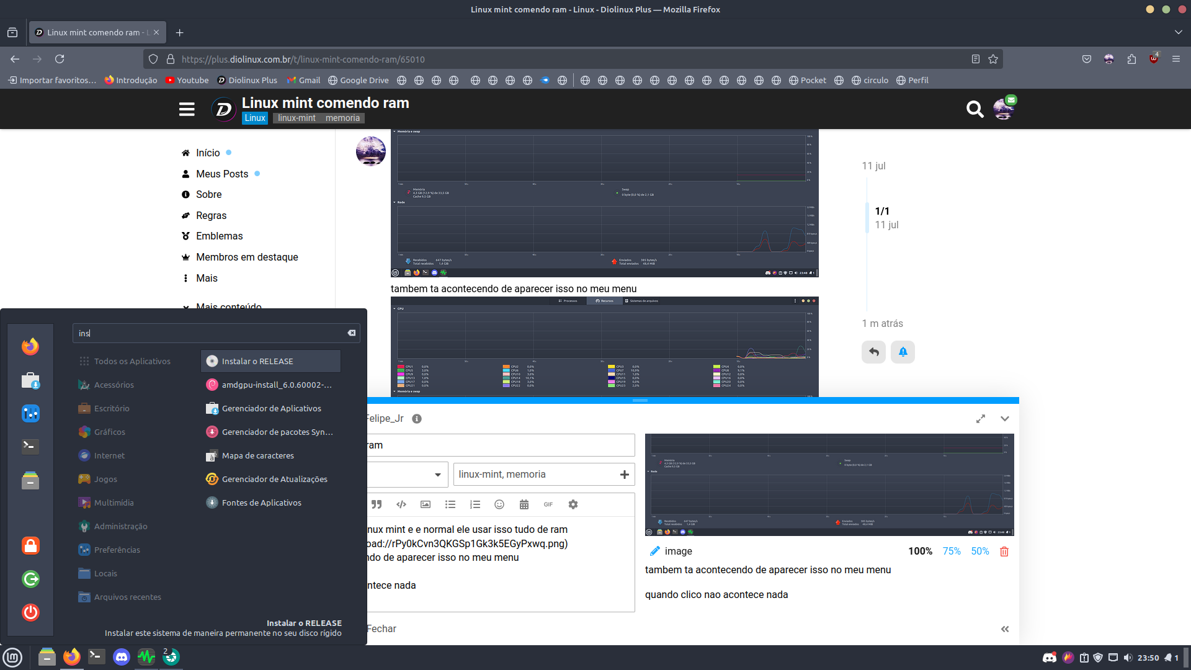Open the category dropdown in the composer
The image size is (1191, 670).
[x=407, y=475]
